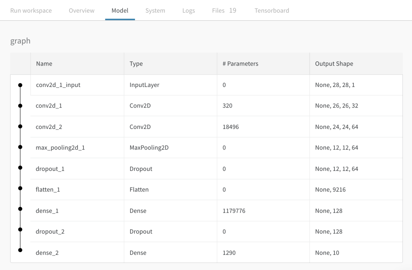The width and height of the screenshot is (412, 270).
Task: Open the Files tab
Action: coord(224,11)
